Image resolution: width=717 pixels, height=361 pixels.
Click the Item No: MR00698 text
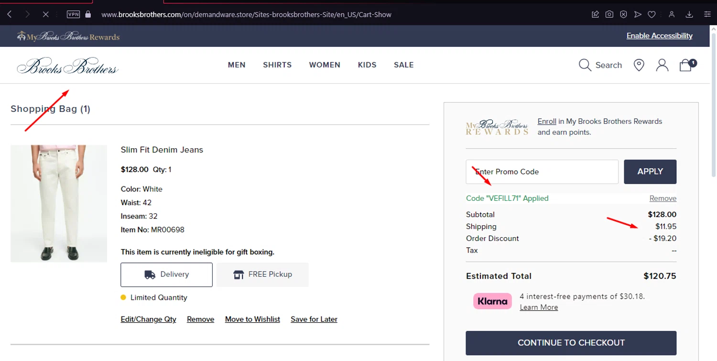(x=152, y=230)
